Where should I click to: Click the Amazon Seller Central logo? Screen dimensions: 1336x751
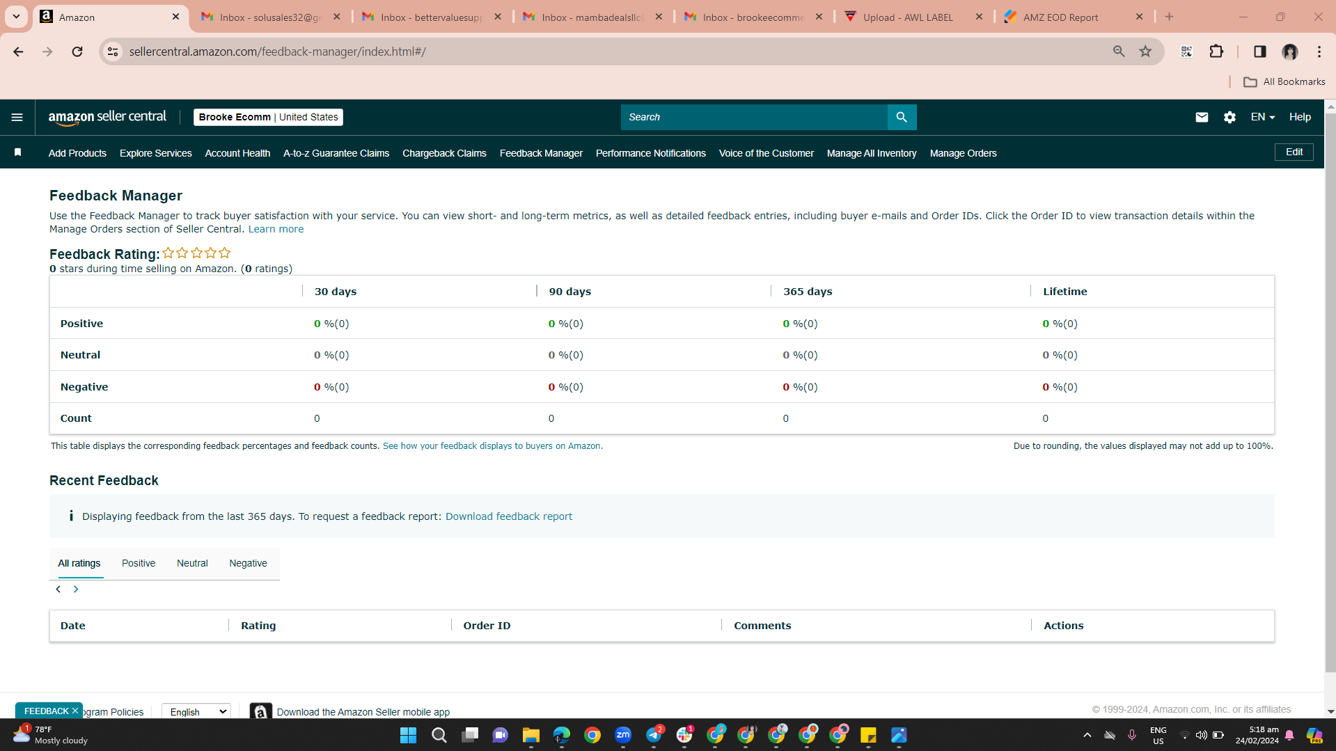click(107, 118)
